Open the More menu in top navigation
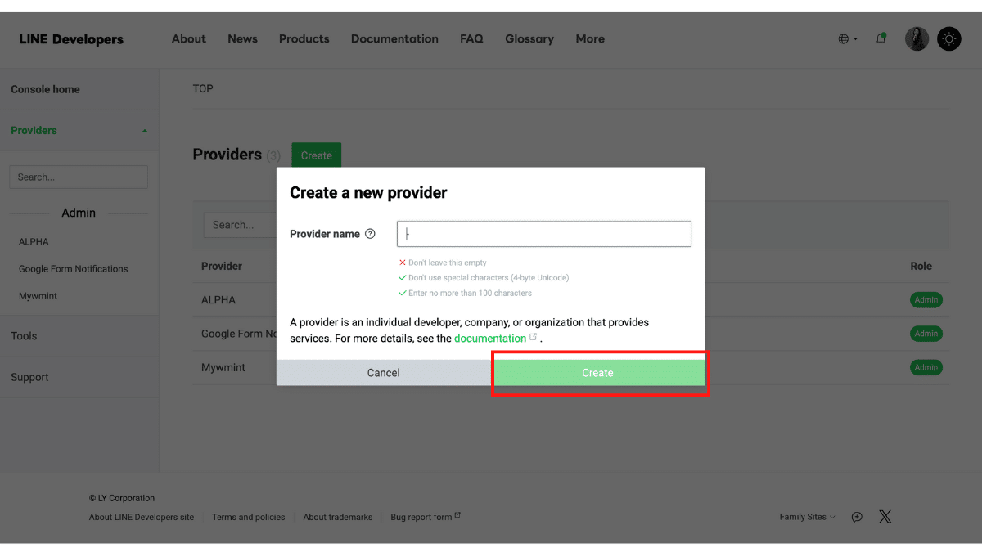The width and height of the screenshot is (982, 552). (x=590, y=38)
